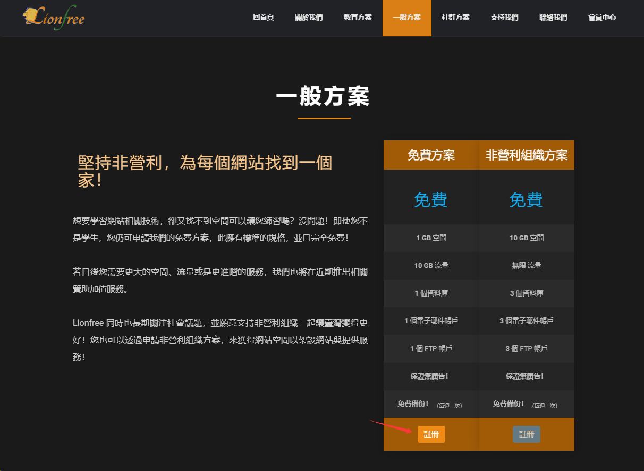644x471 pixels.
Task: Open the 社群方案 page
Action: tap(455, 18)
